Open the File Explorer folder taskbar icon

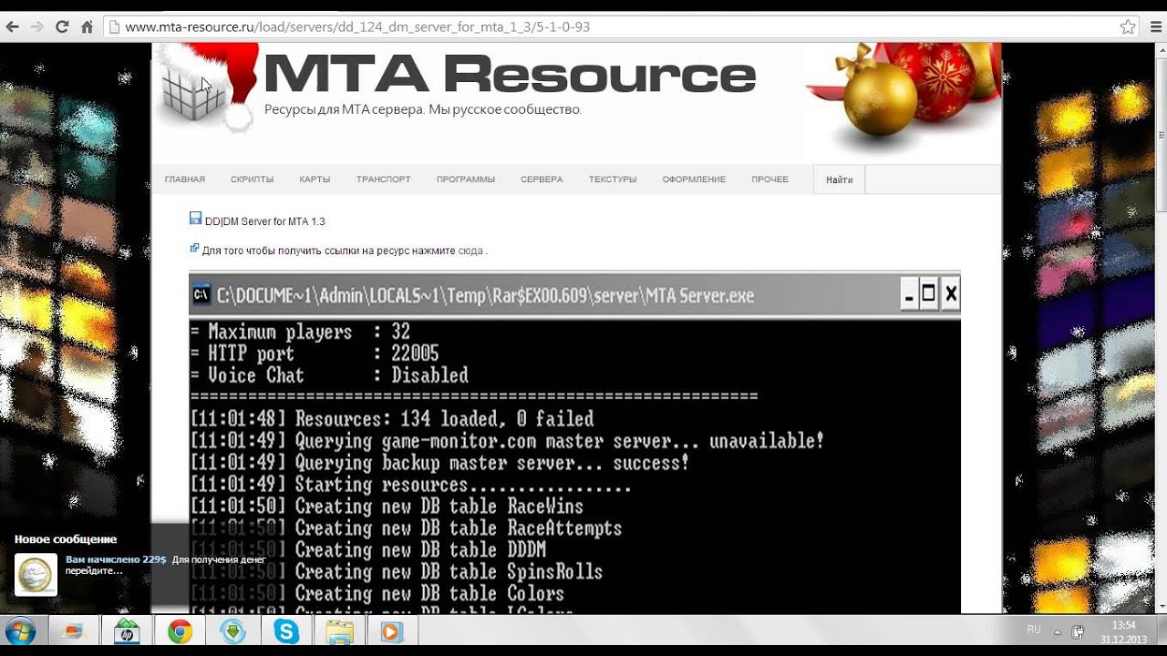[339, 631]
